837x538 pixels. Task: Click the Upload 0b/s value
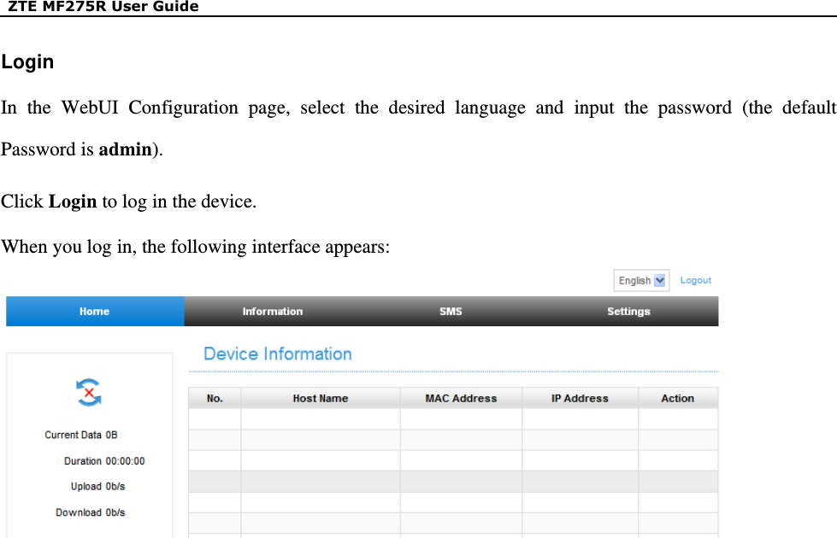click(97, 487)
